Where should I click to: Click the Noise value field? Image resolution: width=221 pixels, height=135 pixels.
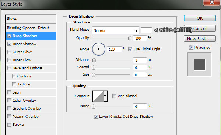click(140, 106)
